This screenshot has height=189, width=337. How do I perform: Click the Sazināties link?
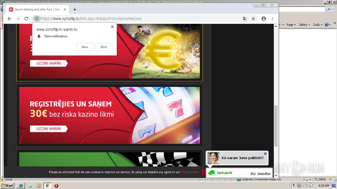[264, 173]
